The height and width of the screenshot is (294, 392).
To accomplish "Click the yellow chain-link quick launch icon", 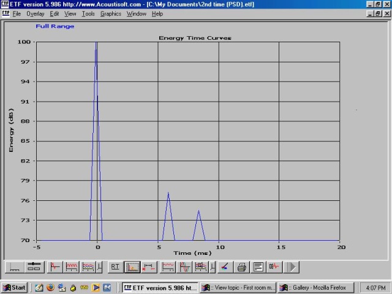I will (x=85, y=288).
